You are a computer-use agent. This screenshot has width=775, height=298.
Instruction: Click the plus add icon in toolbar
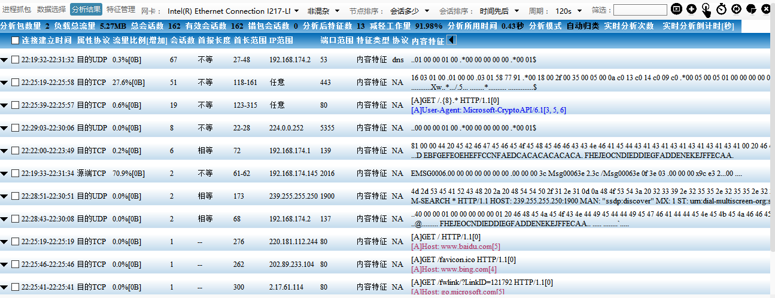click(x=691, y=9)
